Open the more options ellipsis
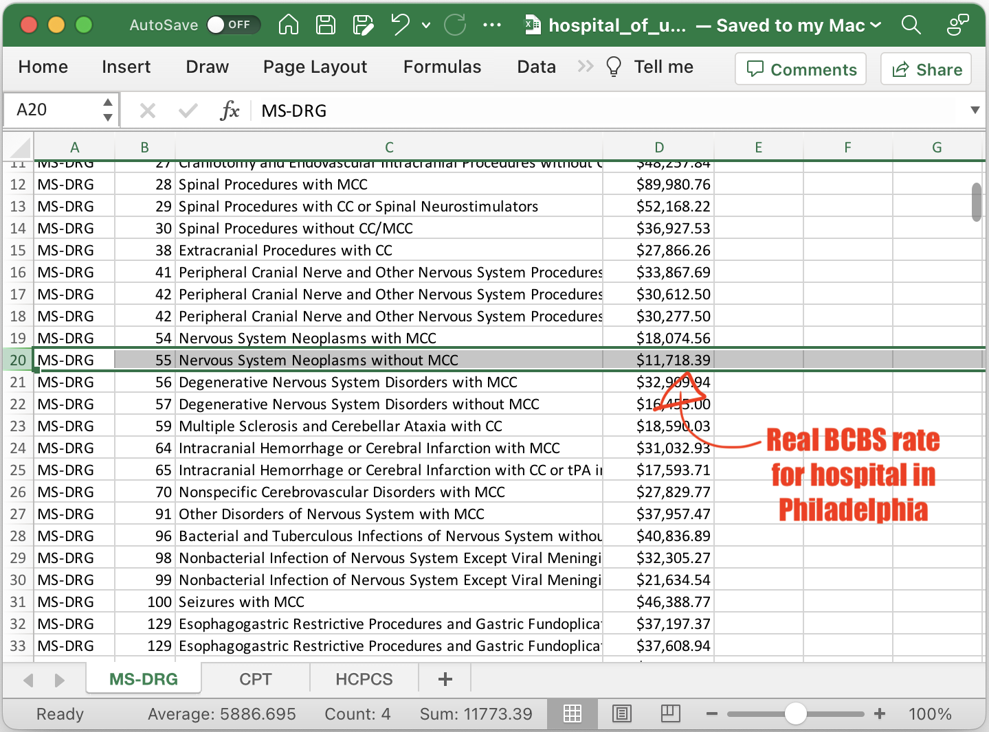This screenshot has width=989, height=732. coord(492,25)
